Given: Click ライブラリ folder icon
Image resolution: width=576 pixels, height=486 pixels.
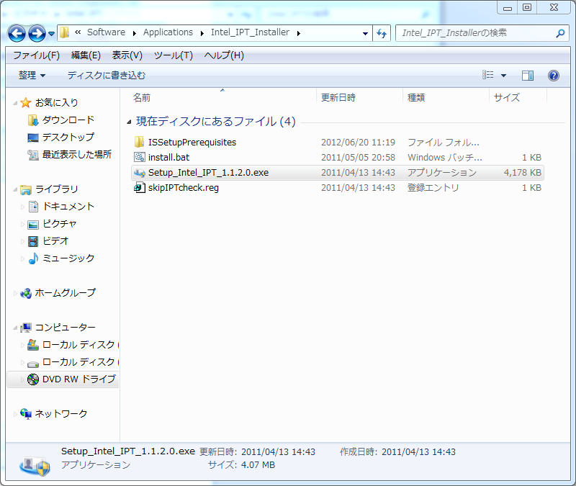Looking at the screenshot, I should 26,189.
